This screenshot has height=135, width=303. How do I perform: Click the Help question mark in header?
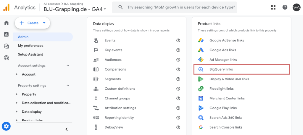(285, 7)
